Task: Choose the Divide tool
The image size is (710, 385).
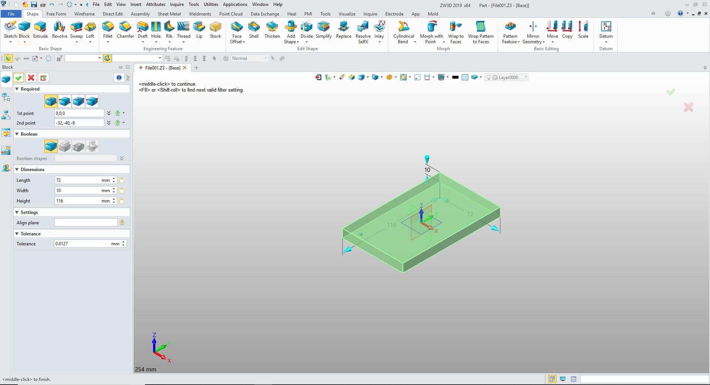Action: [x=307, y=30]
